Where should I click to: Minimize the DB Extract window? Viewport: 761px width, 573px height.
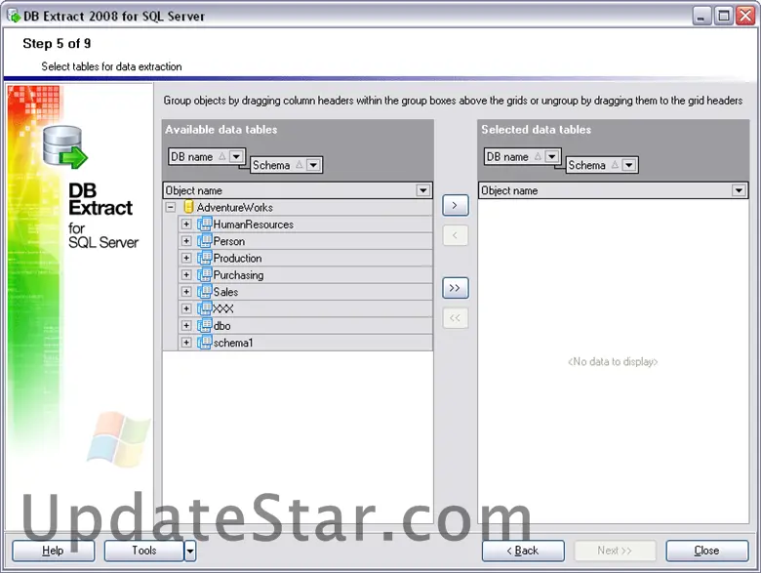tap(701, 16)
